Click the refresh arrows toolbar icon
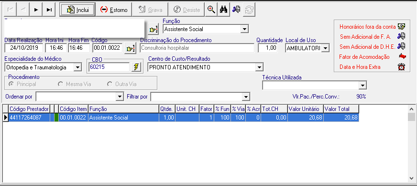 click(x=249, y=10)
